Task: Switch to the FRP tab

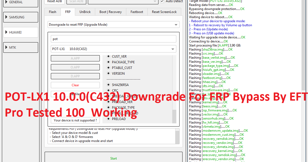Action: point(68,12)
